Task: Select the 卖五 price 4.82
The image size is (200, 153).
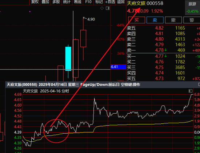Action: point(159,28)
